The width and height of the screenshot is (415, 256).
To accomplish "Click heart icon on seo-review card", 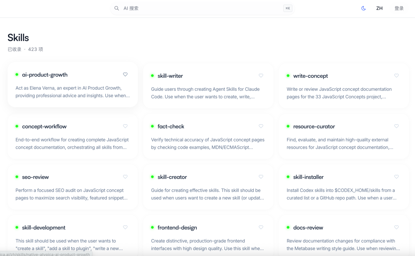I will [x=125, y=177].
